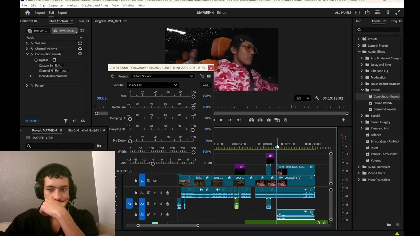Solo track A3
The height and width of the screenshot is (236, 420).
click(161, 215)
